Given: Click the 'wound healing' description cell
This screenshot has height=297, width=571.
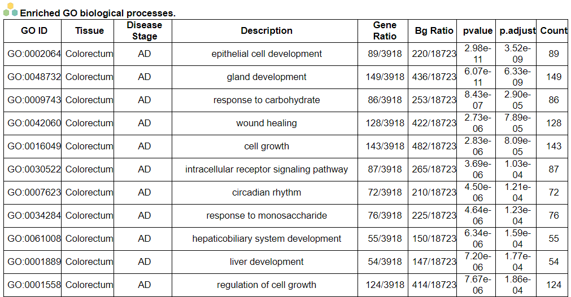Looking at the screenshot, I should [267, 123].
